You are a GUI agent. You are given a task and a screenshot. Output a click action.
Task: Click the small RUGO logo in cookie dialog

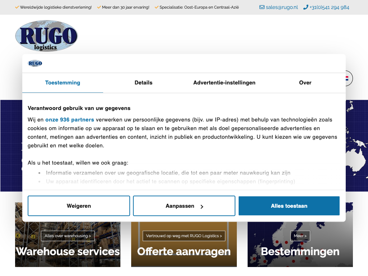35,64
